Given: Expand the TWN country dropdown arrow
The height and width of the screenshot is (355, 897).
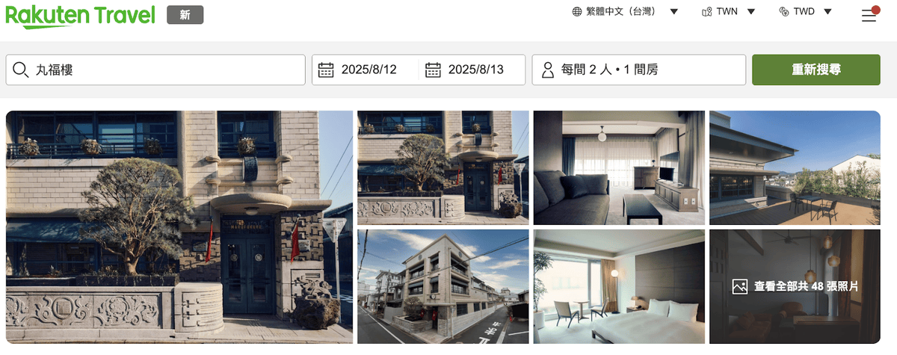Looking at the screenshot, I should click(x=751, y=11).
